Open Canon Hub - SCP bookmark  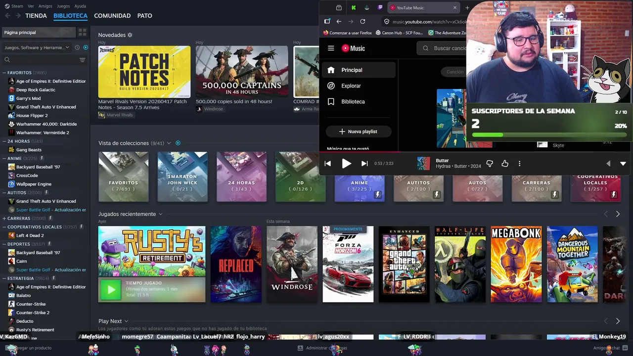tap(400, 33)
